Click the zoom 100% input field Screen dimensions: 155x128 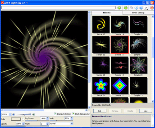point(5,114)
